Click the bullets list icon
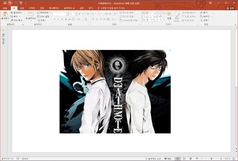This screenshot has width=238, height=161. pyautogui.click(x=93, y=14)
